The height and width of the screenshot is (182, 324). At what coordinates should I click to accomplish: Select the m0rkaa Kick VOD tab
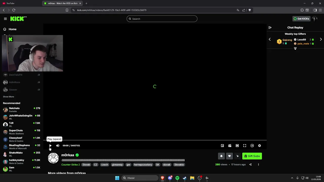point(63,3)
